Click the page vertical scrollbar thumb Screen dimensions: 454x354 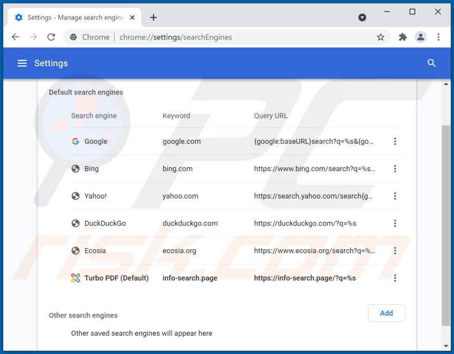[446, 225]
